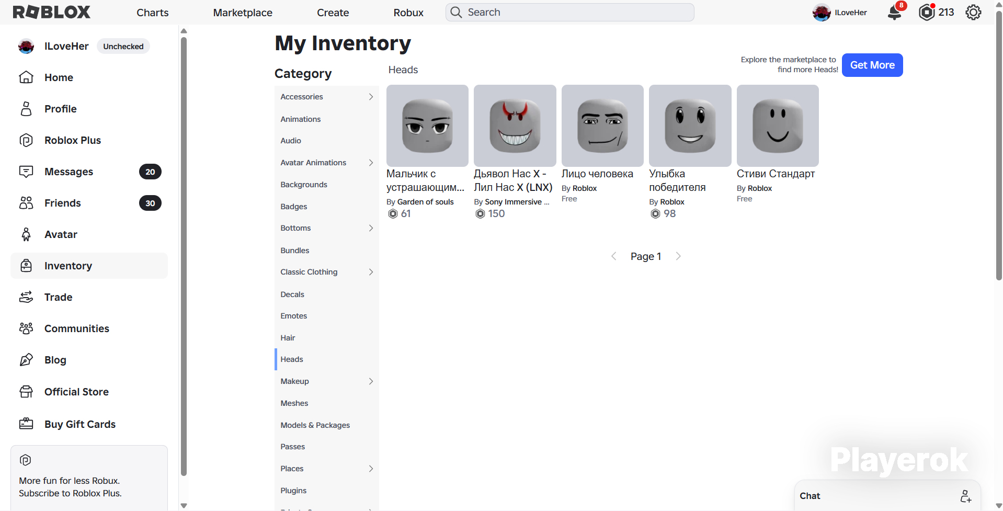The width and height of the screenshot is (1003, 511).
Task: Click the Blog pen icon
Action: point(26,360)
